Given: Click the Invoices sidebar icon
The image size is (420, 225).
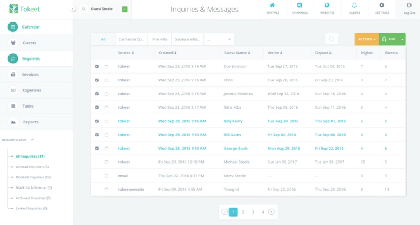Looking at the screenshot, I should (13, 75).
